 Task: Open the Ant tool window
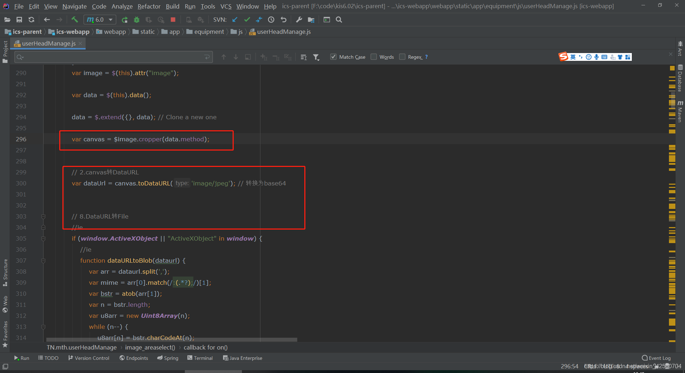point(680,48)
